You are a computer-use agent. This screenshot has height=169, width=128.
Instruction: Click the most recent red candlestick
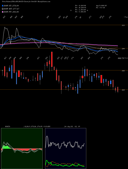pos(118,89)
